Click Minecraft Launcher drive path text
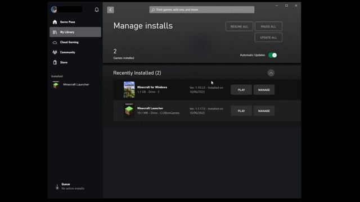This screenshot has height=202, width=360. (x=159, y=113)
